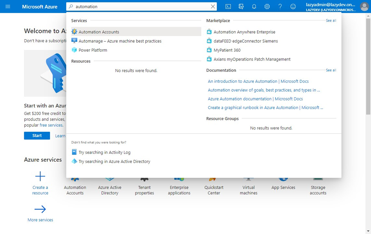See all Marketplace results
The height and width of the screenshot is (234, 371).
tap(331, 20)
